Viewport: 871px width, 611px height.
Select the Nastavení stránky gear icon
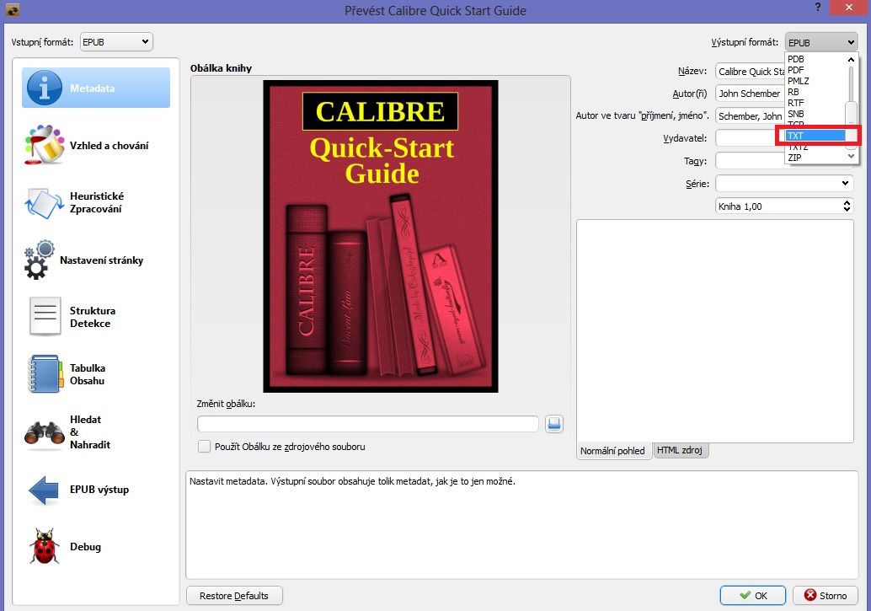pos(39,260)
